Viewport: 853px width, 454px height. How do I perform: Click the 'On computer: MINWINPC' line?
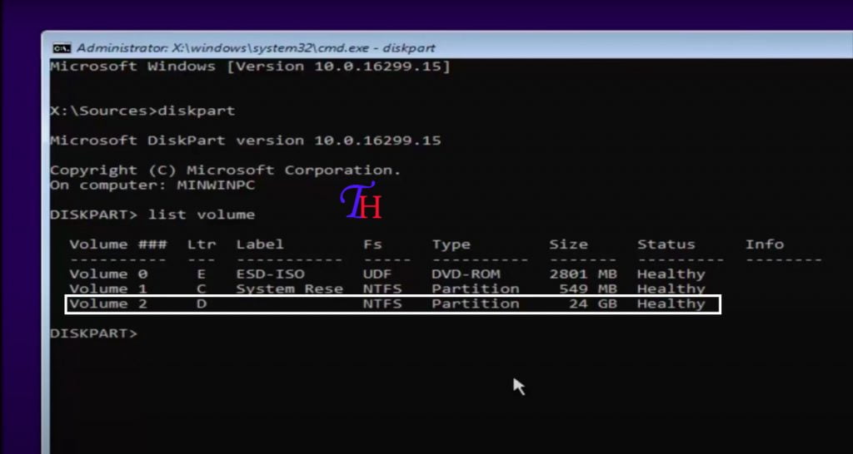[x=152, y=185]
